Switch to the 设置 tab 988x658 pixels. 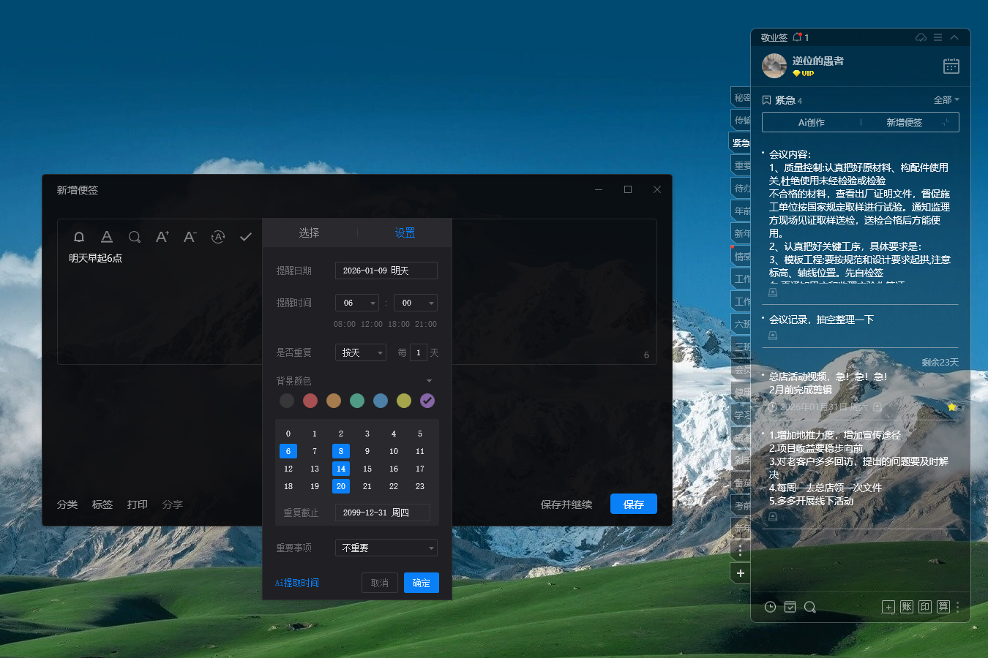coord(405,232)
